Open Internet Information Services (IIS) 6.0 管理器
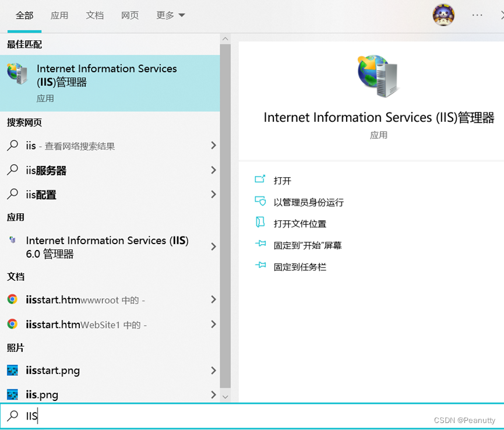The image size is (504, 430). point(110,247)
